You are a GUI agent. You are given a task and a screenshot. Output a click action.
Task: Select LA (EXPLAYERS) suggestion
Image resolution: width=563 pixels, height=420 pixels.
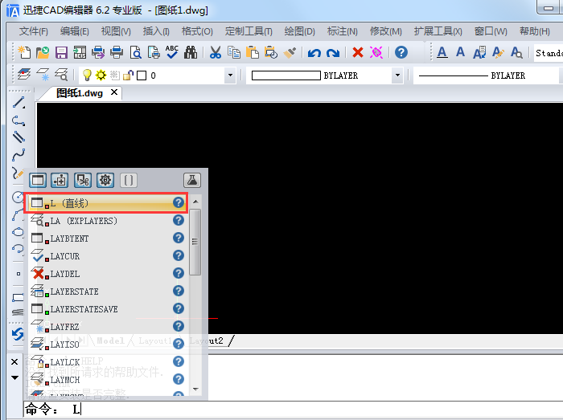[x=108, y=220]
